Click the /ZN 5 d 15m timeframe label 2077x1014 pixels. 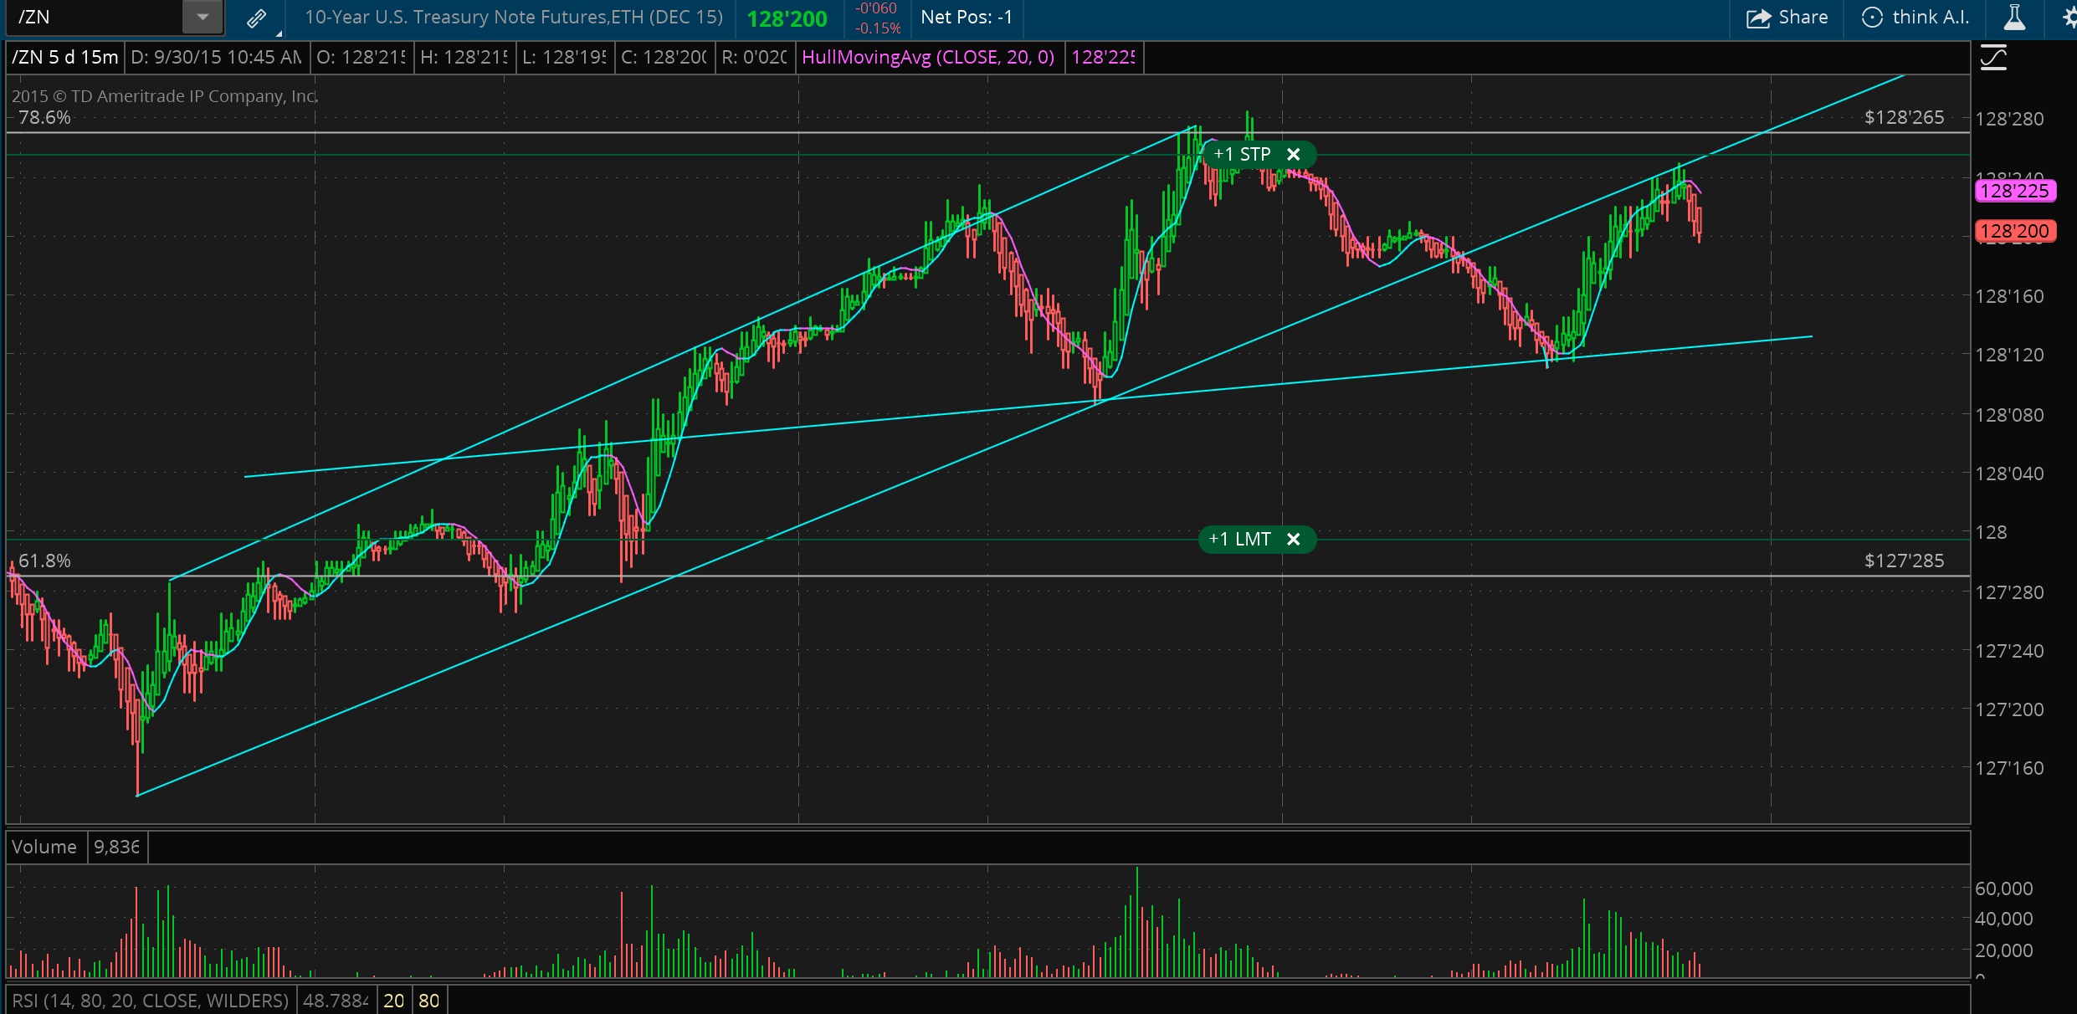click(65, 57)
